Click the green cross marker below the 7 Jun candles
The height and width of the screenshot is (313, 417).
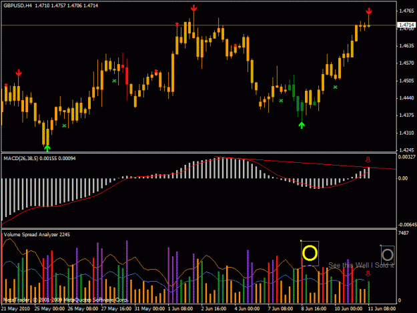pyautogui.click(x=281, y=101)
